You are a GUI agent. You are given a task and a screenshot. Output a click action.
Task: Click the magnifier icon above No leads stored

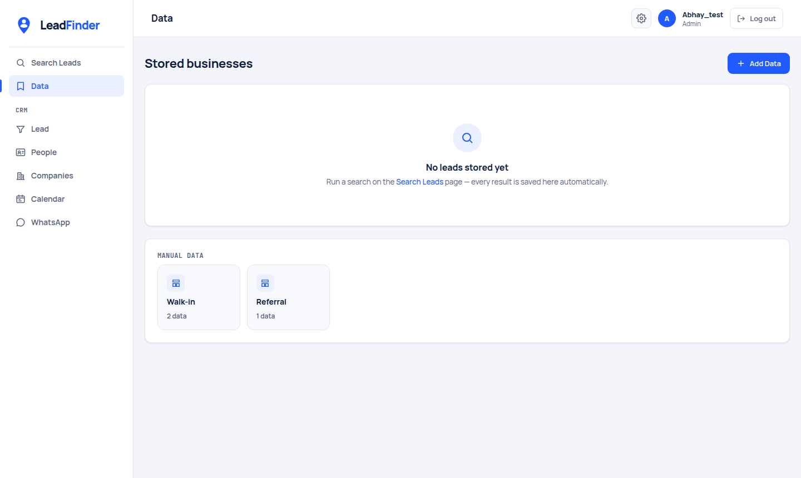coord(467,138)
